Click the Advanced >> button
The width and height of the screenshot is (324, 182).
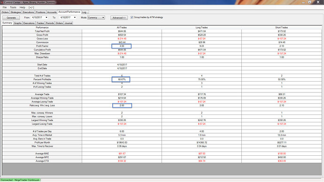tap(119, 18)
